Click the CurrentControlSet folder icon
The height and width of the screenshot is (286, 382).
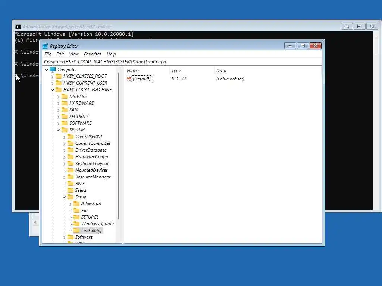(71, 143)
